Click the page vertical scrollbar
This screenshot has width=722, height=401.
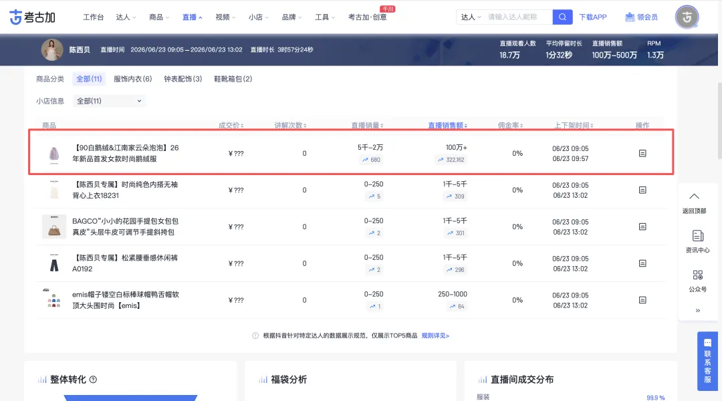click(x=719, y=120)
